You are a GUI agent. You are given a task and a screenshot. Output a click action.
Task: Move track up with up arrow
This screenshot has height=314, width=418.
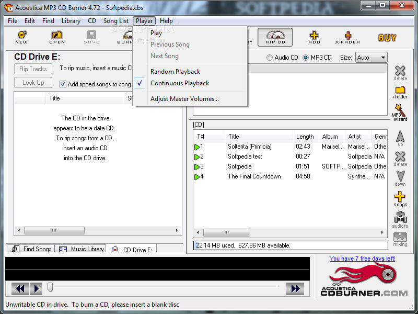400,138
